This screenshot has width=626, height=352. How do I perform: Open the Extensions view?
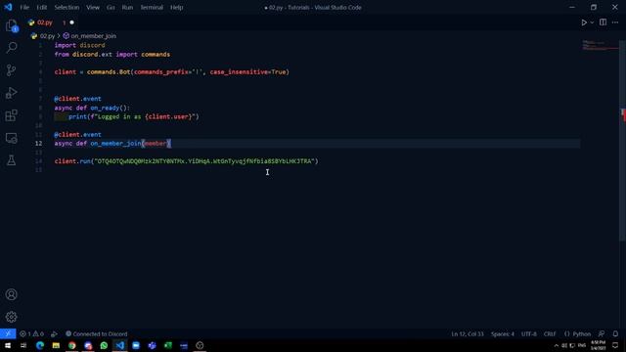click(11, 115)
